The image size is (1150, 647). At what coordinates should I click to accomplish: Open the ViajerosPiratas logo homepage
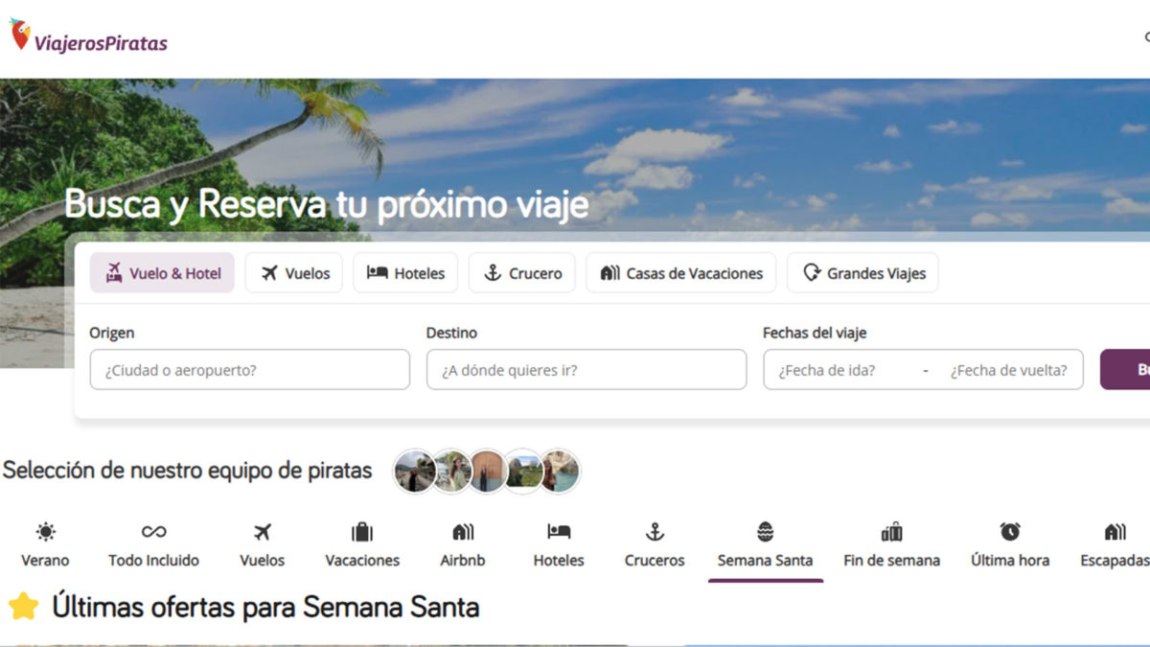click(x=89, y=35)
